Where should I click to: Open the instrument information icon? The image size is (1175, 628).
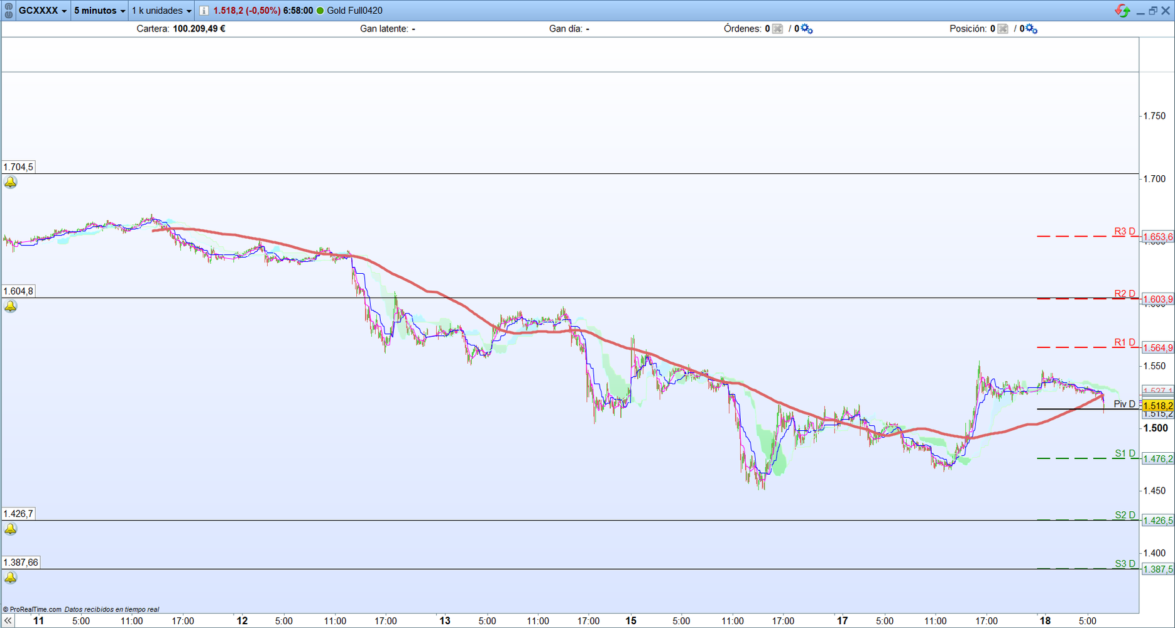(x=204, y=11)
